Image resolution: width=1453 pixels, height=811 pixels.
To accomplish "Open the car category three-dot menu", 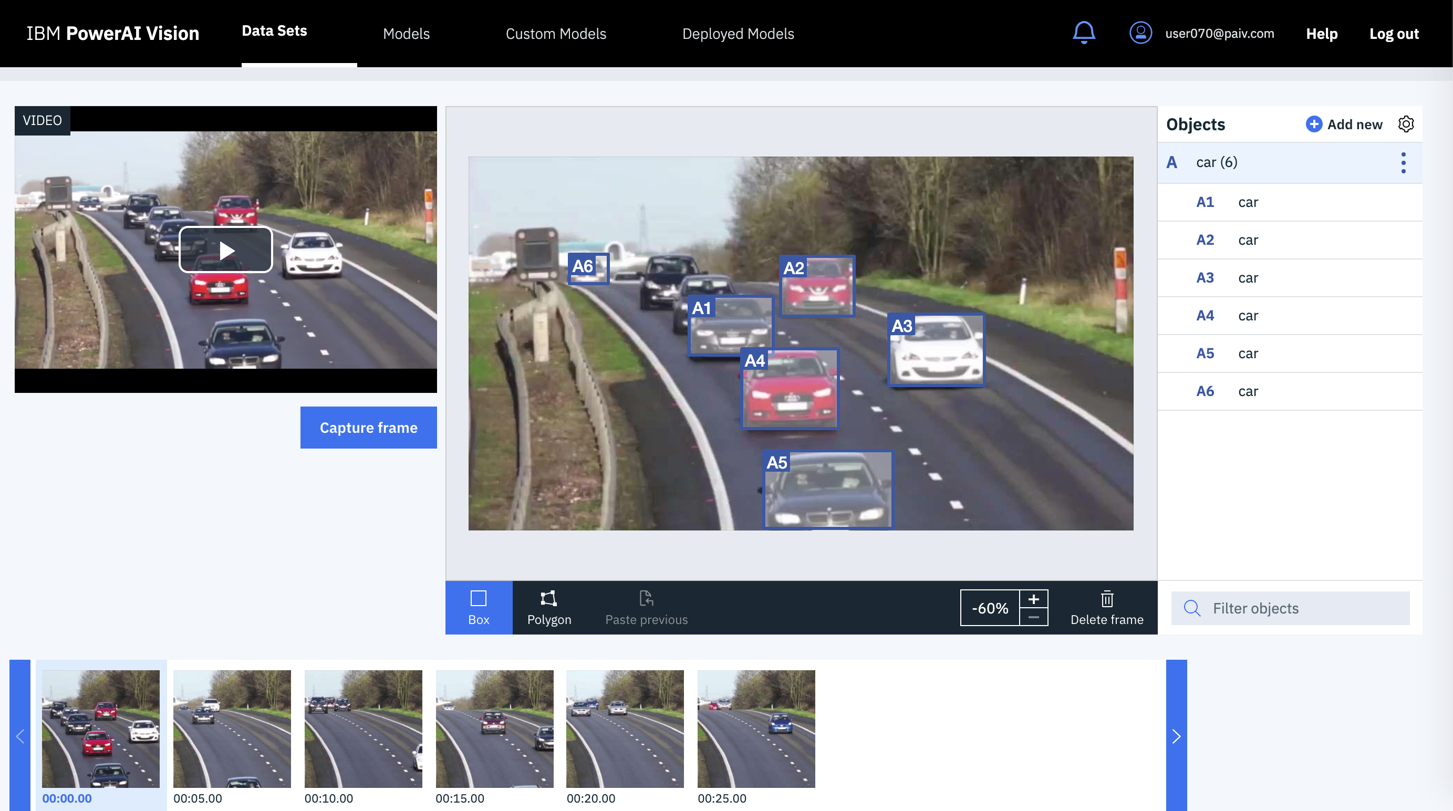I will coord(1404,162).
